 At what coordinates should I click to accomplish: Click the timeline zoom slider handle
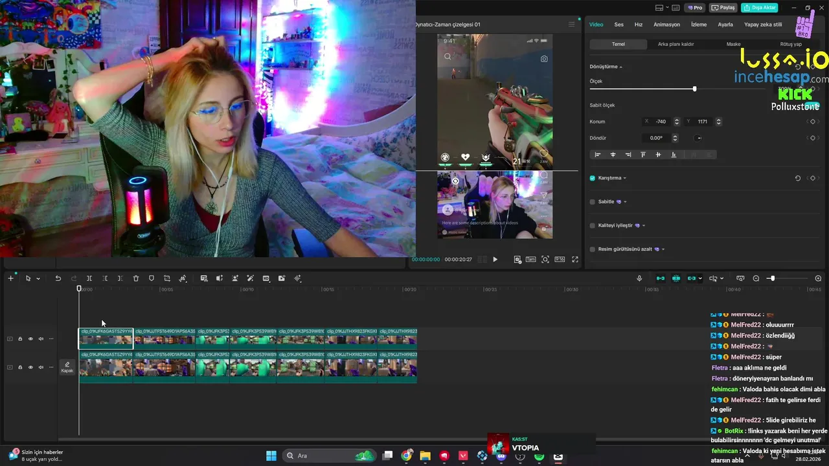pos(772,278)
